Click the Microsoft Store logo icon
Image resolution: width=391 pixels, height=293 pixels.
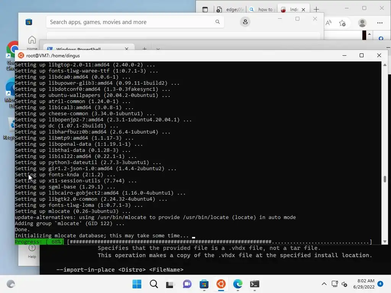tap(29, 22)
